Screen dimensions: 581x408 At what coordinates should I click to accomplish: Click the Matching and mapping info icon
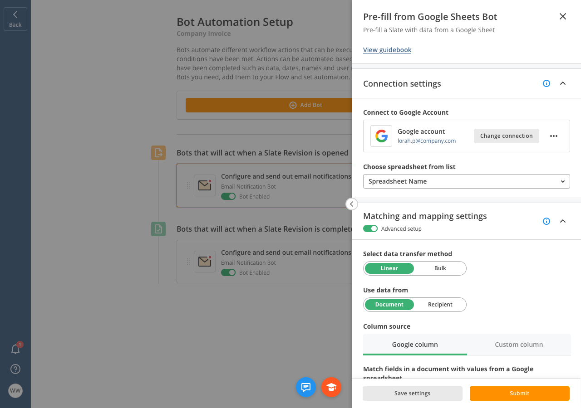coord(547,221)
